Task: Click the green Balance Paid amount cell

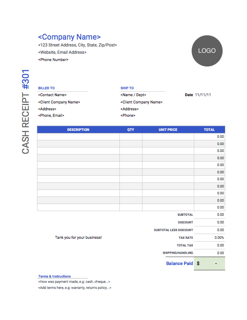Action: (209, 264)
